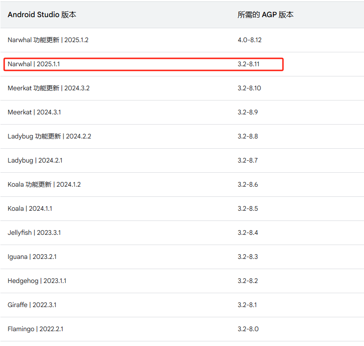This screenshot has width=364, height=346.
Task: Select 'Narwhal | 2025.1.1' cell
Action: click(34, 64)
